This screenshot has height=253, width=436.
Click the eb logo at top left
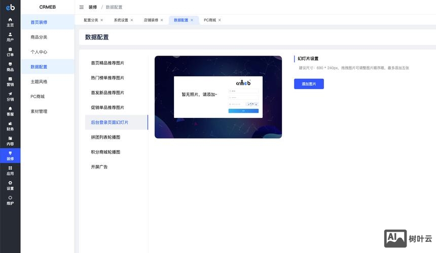(x=10, y=7)
